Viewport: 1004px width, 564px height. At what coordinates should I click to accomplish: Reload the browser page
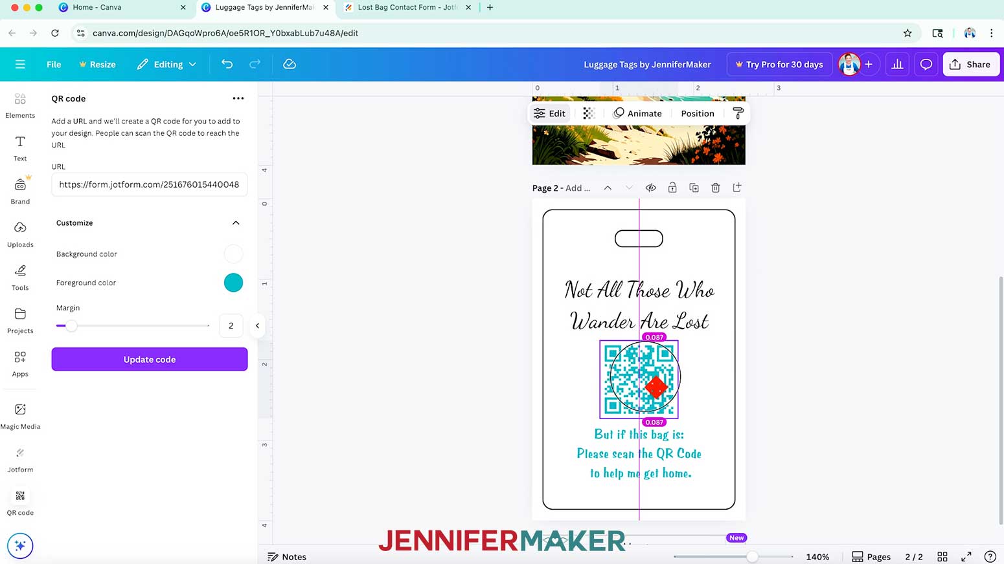tap(55, 33)
